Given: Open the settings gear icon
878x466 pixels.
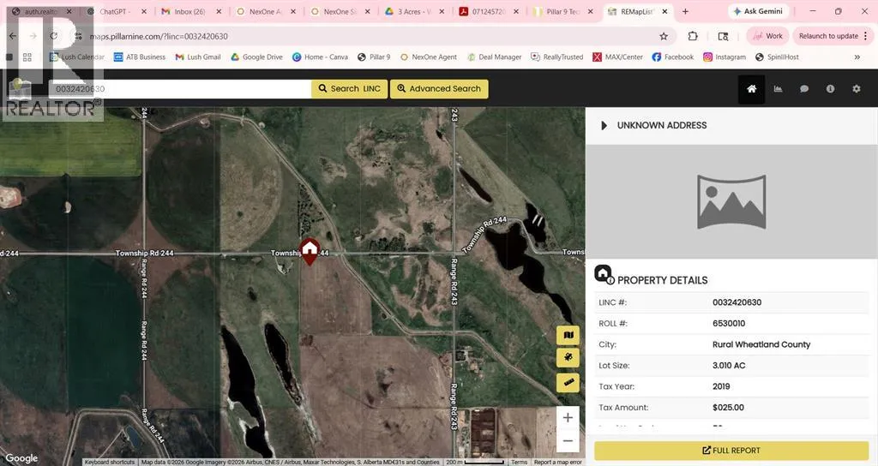Looking at the screenshot, I should (856, 89).
